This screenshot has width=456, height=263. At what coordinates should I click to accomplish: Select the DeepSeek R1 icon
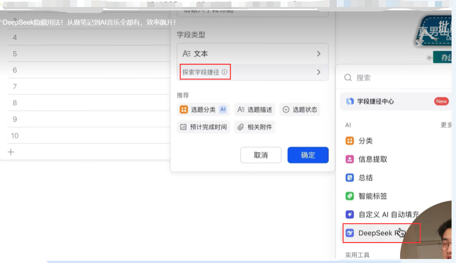pyautogui.click(x=349, y=233)
